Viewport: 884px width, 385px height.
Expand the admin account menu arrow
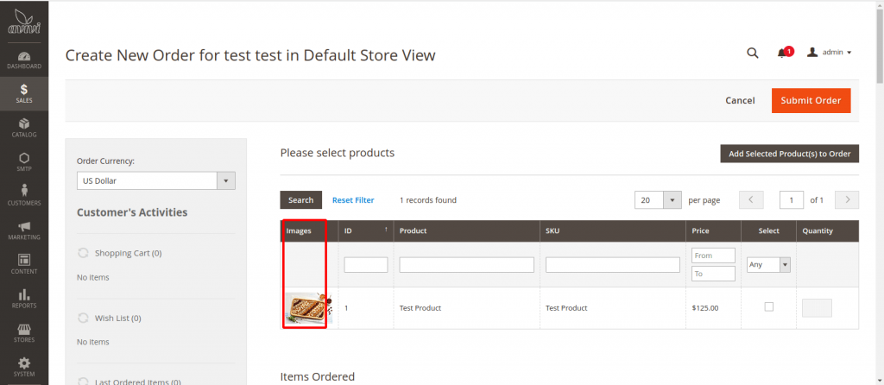tap(849, 53)
